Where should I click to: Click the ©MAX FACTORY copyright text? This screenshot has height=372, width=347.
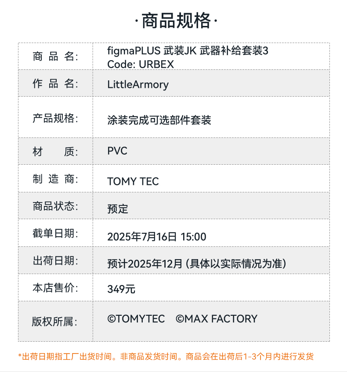click(217, 319)
